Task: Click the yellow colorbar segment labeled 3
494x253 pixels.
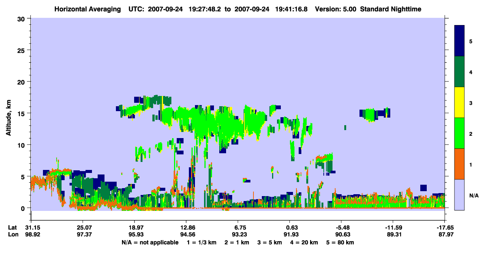Action: tap(459, 102)
